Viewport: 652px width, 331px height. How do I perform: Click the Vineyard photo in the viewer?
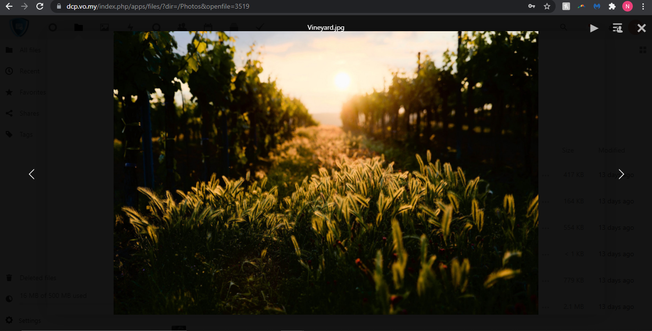(x=326, y=173)
